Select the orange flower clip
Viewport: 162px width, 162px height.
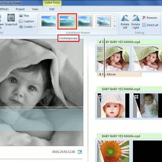(x=113, y=151)
